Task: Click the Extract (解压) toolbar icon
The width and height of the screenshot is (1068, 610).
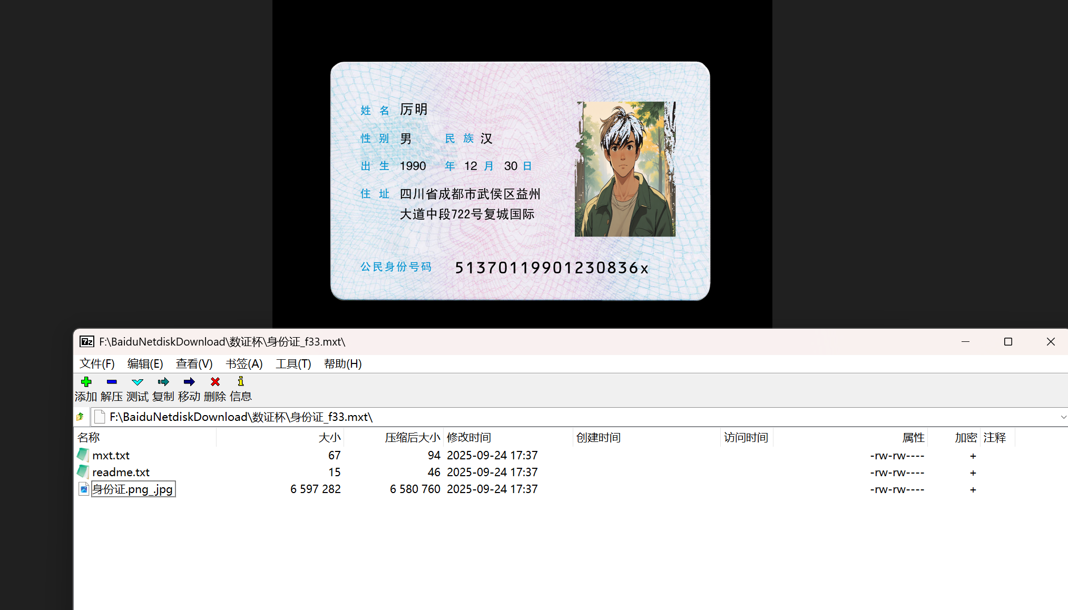Action: (112, 382)
